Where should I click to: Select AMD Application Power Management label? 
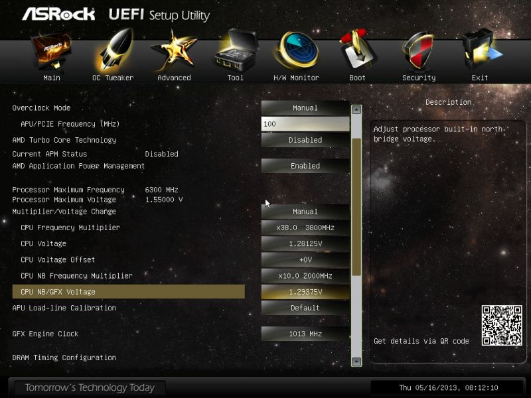click(78, 166)
